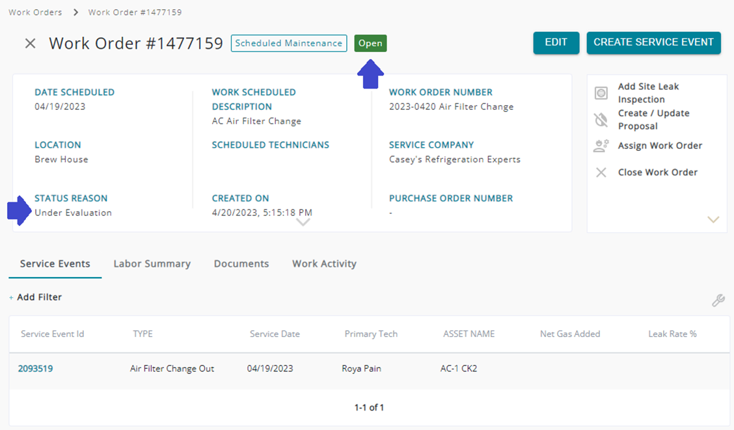Screen dimensions: 734x430
Task: Expand the work order details chevron
Action: tap(303, 222)
